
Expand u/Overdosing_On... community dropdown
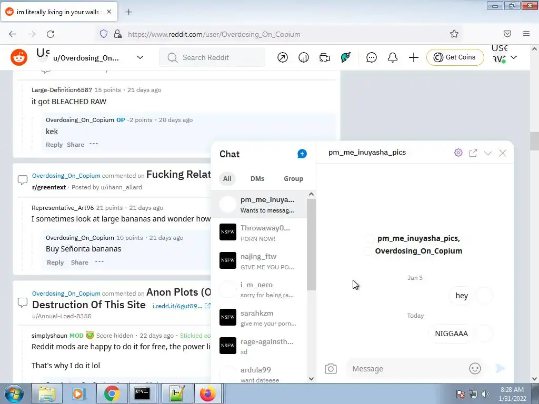point(140,57)
